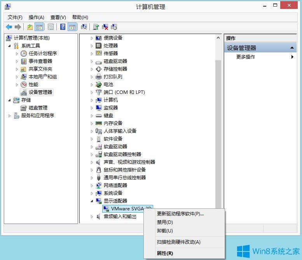Click the uninstall device red X icon

(105, 27)
